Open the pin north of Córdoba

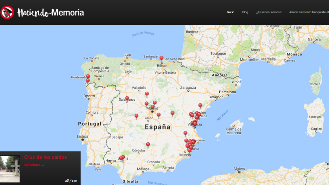coord(148,144)
